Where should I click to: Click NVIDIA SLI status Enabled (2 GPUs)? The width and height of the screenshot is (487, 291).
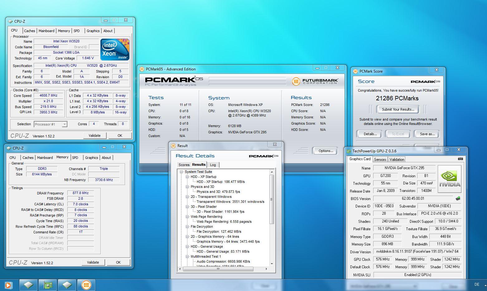tap(417, 275)
